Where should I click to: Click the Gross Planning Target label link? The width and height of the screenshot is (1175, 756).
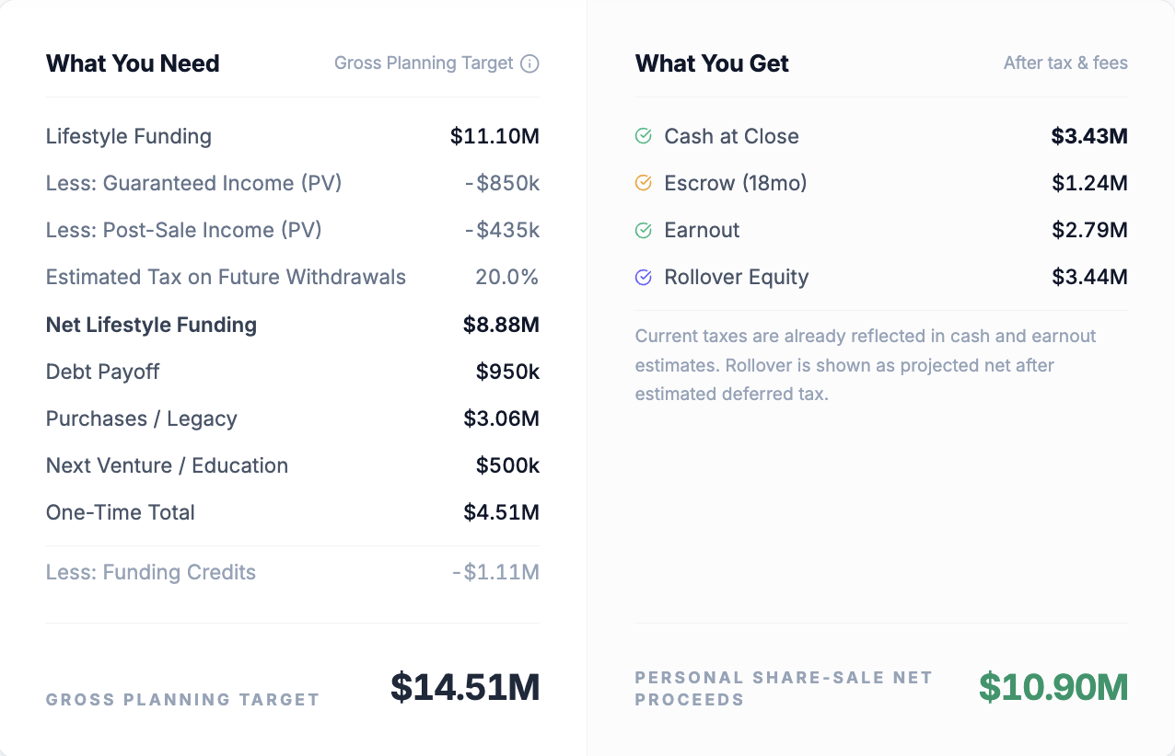(x=424, y=63)
